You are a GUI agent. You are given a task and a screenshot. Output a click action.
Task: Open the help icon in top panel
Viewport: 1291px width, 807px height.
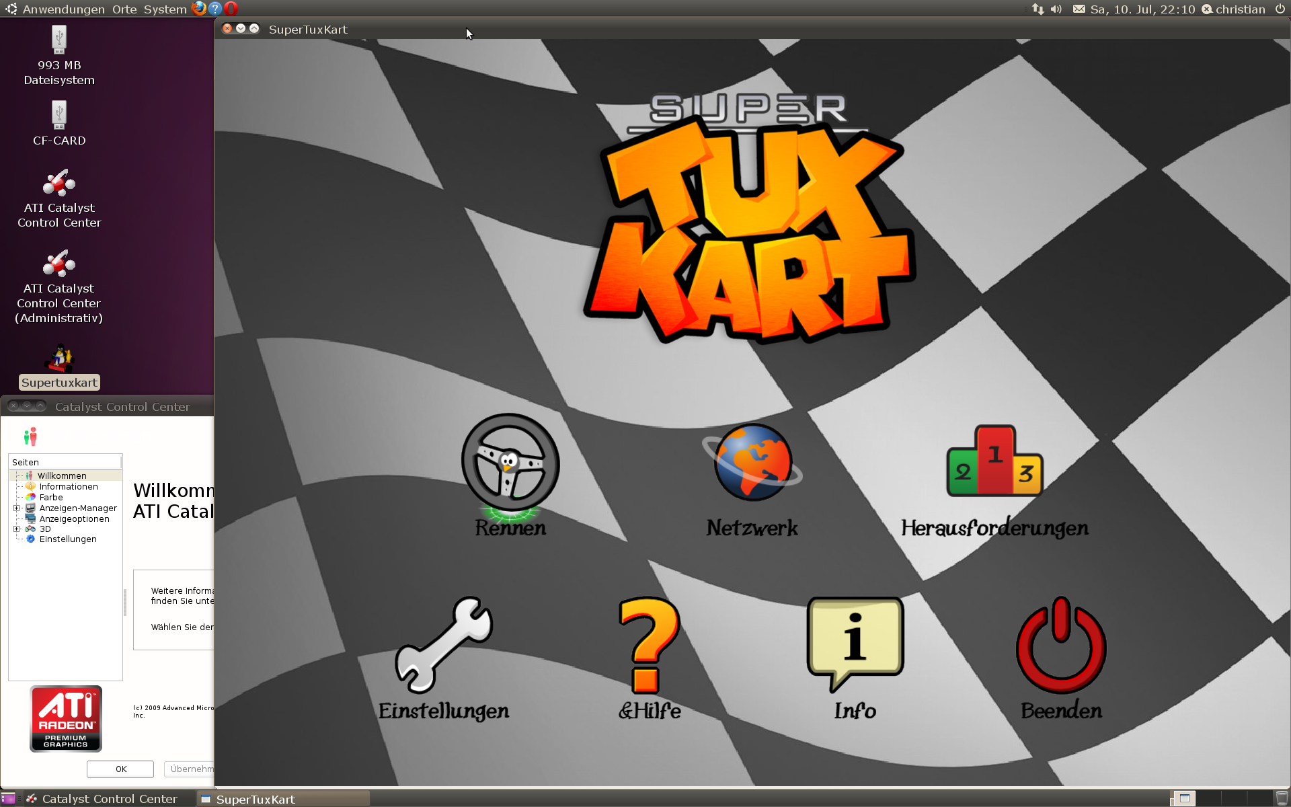point(215,9)
